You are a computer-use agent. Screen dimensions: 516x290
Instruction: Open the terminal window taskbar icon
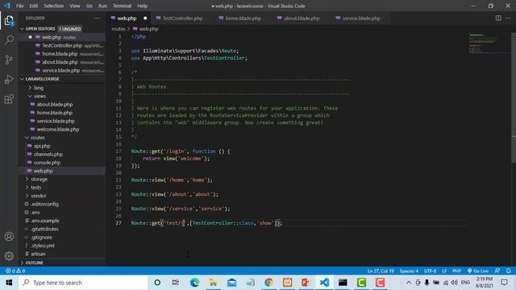pos(343,283)
